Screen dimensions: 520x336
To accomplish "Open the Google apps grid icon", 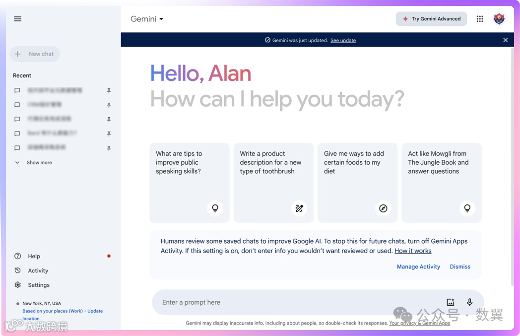I will (x=479, y=19).
